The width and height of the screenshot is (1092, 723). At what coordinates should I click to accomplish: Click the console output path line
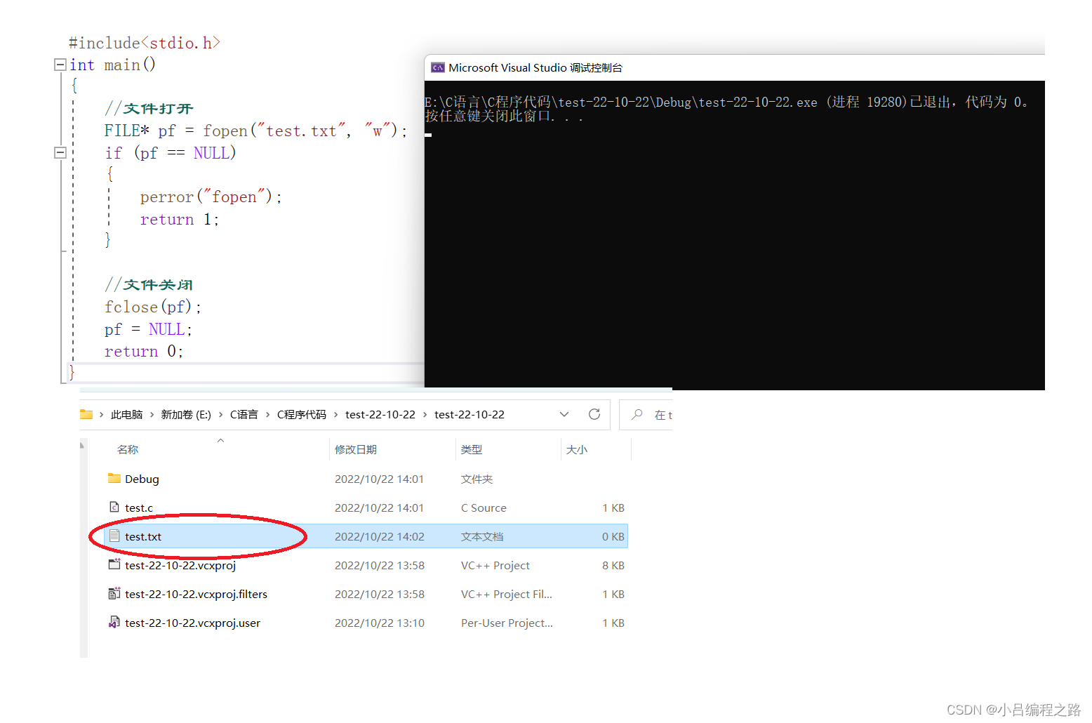point(726,102)
